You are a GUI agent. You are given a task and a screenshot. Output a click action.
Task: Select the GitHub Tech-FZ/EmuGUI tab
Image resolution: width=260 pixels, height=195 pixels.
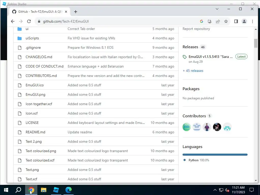(40, 12)
